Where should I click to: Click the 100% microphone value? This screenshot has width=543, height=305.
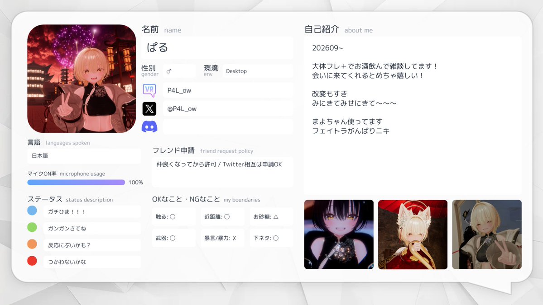135,183
